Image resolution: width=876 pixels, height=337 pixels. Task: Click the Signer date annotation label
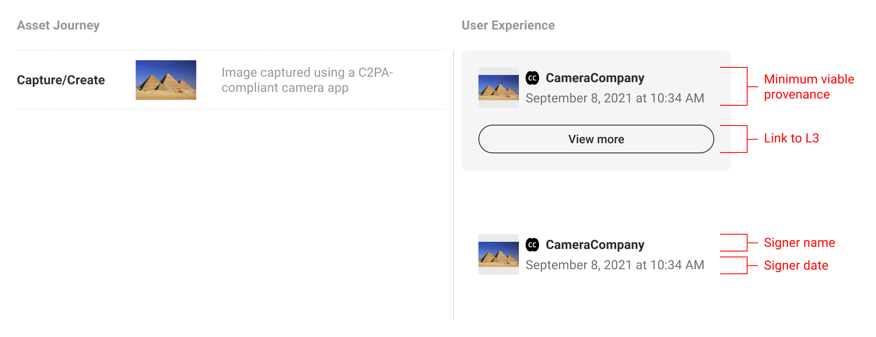(x=796, y=265)
